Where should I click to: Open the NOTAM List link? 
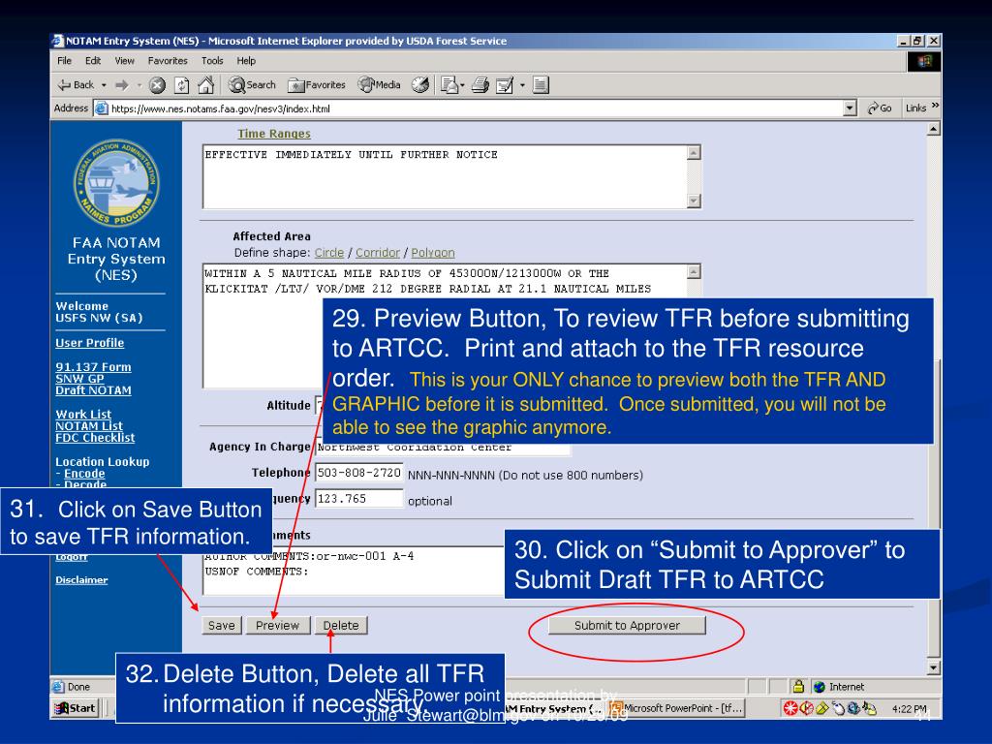[89, 426]
